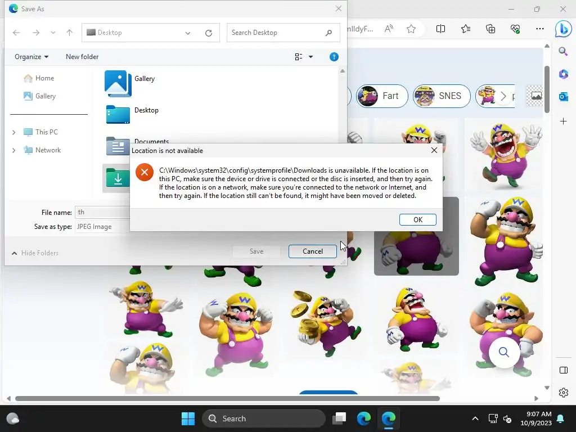The height and width of the screenshot is (432, 576).
Task: Open the Organize menu
Action: pyautogui.click(x=31, y=57)
